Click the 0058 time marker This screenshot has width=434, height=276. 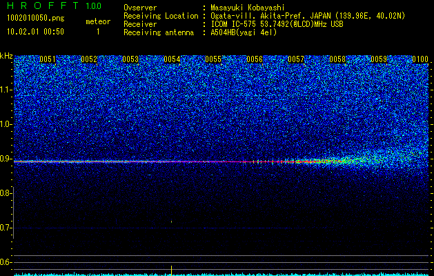[x=337, y=59]
